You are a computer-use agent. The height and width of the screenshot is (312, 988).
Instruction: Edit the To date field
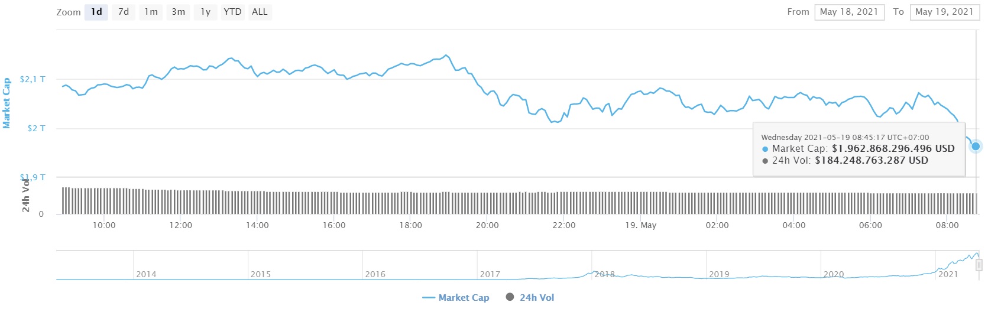pos(944,12)
